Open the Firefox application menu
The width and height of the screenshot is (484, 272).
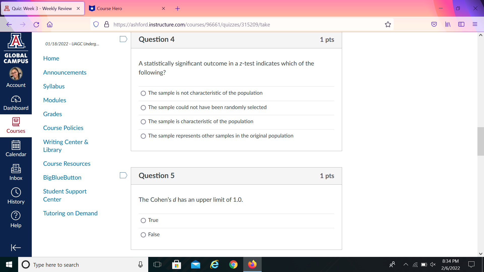(x=475, y=24)
